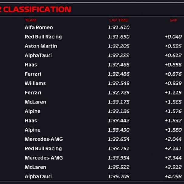Select lap time 1:32.222
The image size is (184, 184).
[x=119, y=55]
